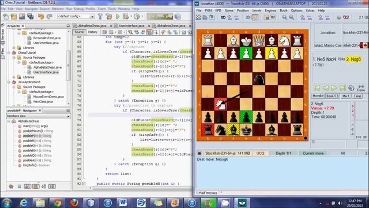Screen dimensions: 369x208
Task: Open the Debug menu in NetBeans
Action: click(78, 9)
